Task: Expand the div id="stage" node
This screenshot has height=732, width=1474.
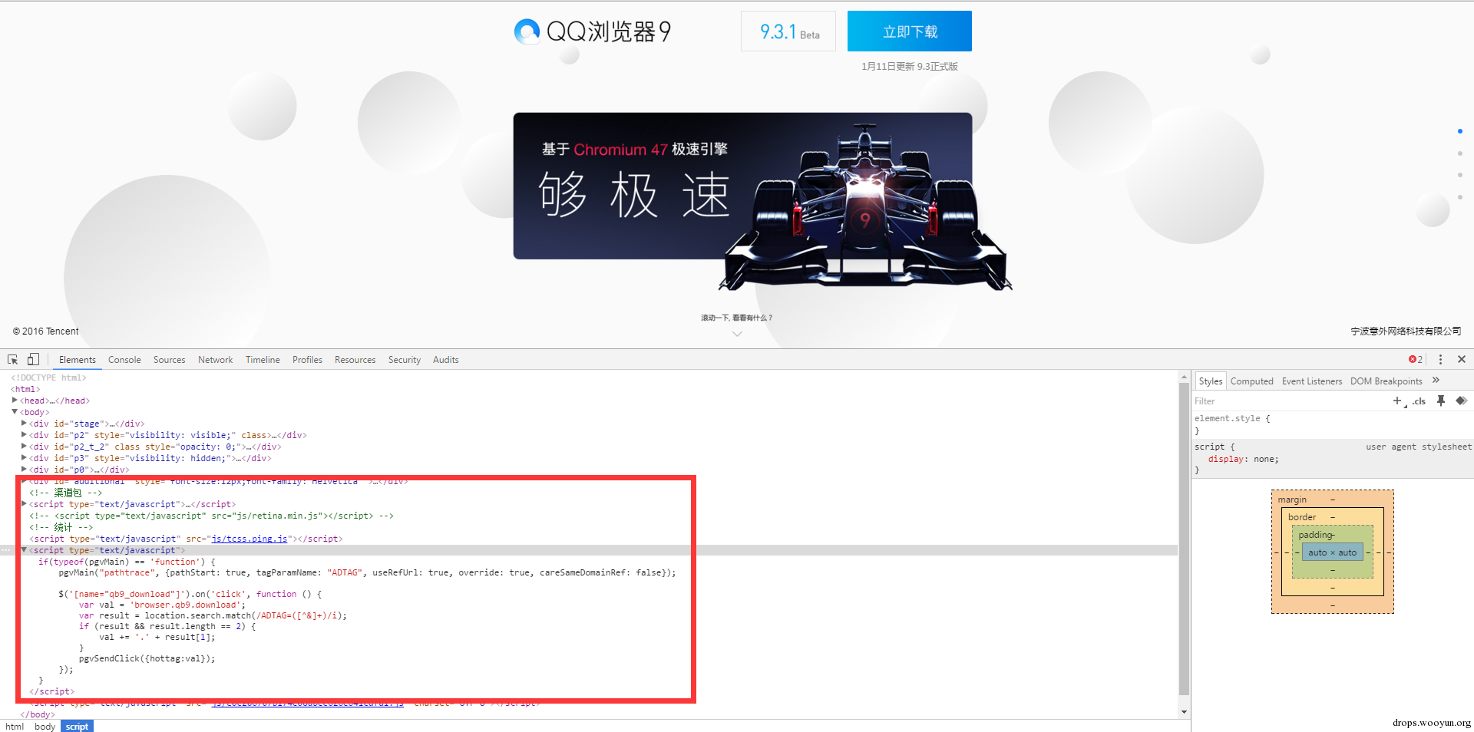Action: click(24, 424)
